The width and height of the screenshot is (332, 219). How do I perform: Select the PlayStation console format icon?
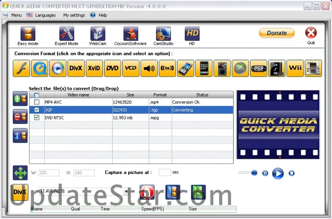[277, 68]
